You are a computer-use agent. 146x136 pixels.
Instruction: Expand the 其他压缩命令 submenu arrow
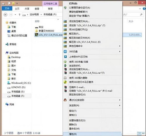120,46
